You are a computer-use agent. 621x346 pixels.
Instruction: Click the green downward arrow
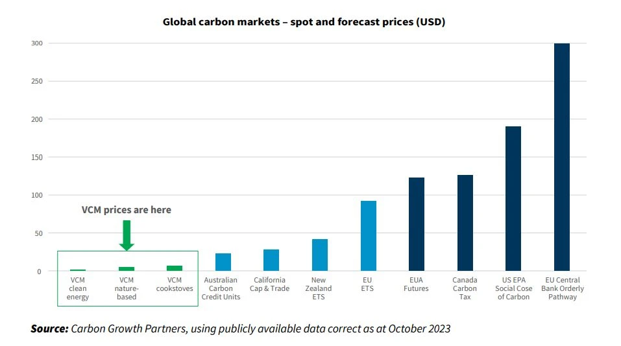pyautogui.click(x=127, y=235)
